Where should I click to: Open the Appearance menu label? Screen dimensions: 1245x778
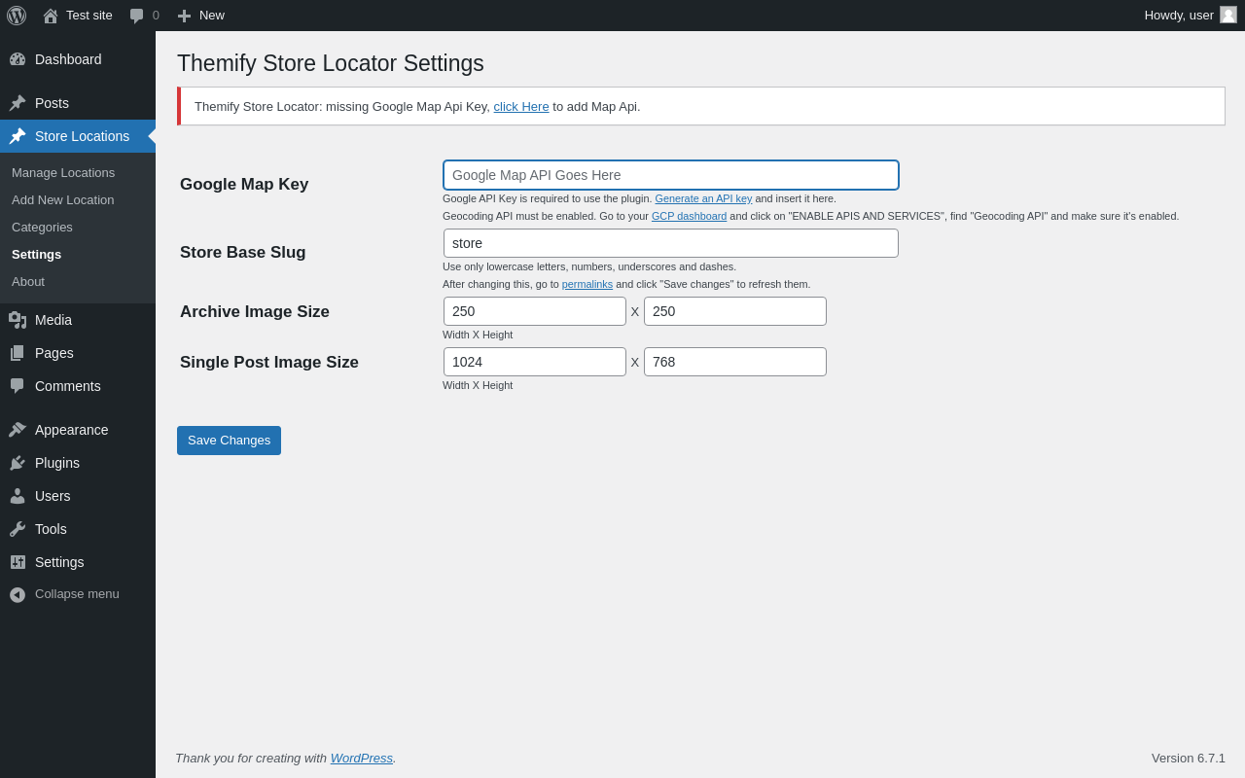72,430
